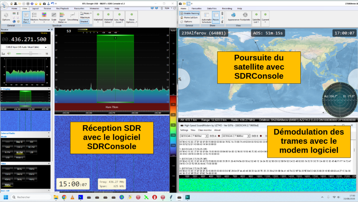This screenshot has height=202, width=358.
Task: Click the Auto button above level scale
Action: [x=173, y=30]
